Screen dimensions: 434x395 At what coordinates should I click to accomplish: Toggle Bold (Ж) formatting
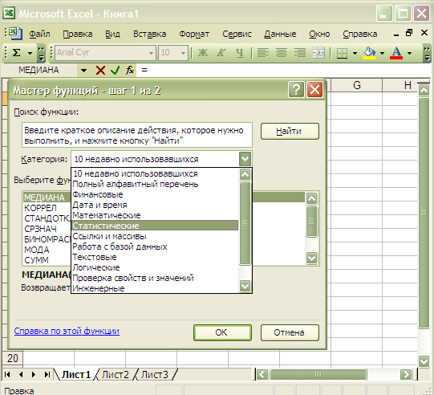[x=203, y=53]
